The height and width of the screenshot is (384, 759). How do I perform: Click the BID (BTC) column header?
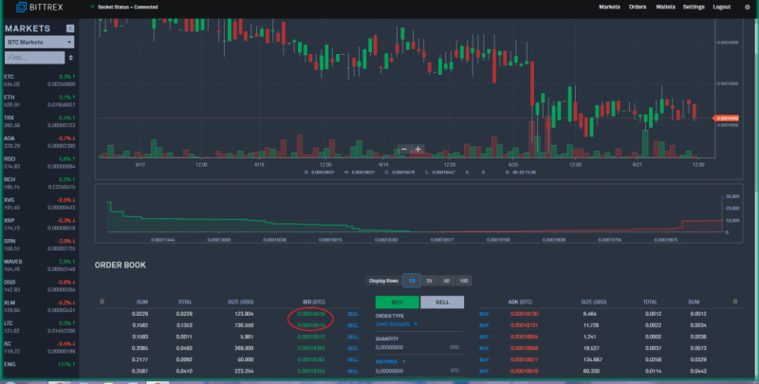point(314,302)
